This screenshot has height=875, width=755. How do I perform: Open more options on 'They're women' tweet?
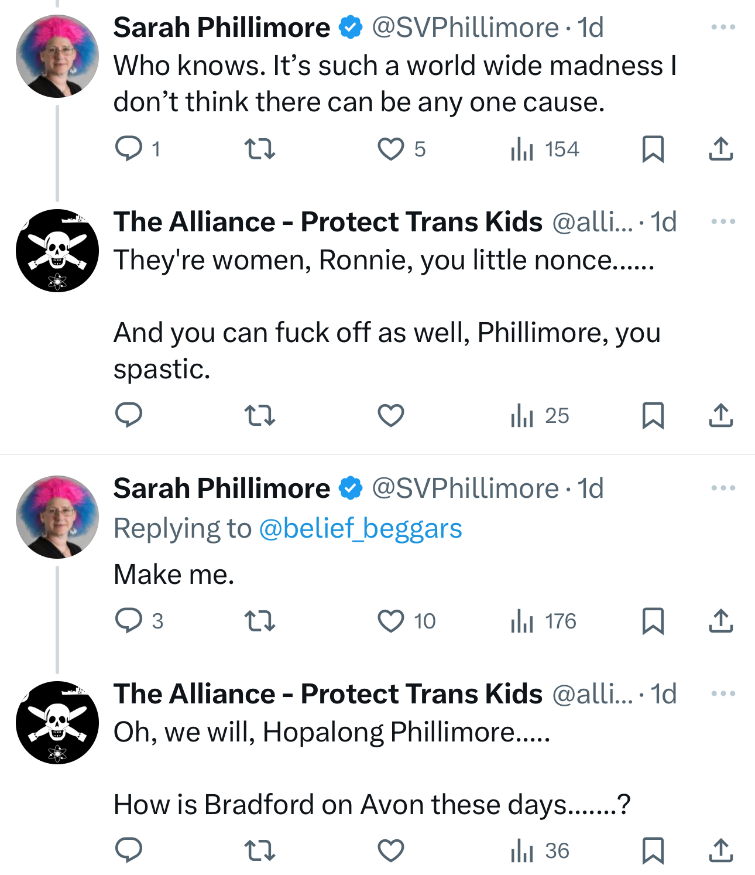click(723, 221)
